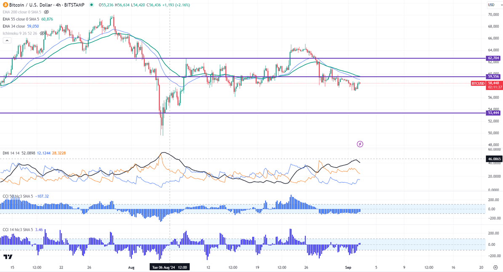Collapse the indicator legend with the arrow button

[x=7, y=40]
